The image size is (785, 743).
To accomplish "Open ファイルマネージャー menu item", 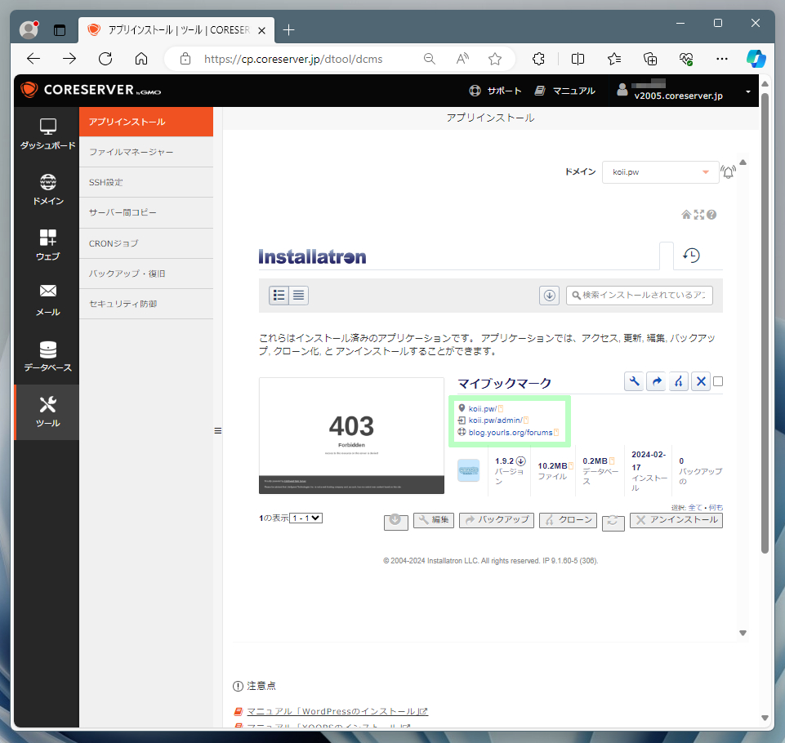I will (x=146, y=152).
